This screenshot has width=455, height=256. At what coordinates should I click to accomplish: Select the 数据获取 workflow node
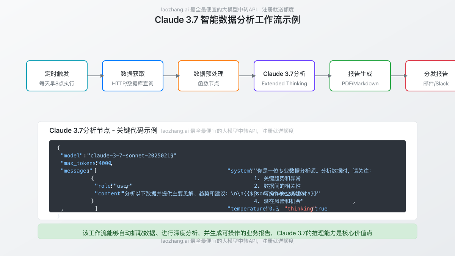pyautogui.click(x=133, y=76)
